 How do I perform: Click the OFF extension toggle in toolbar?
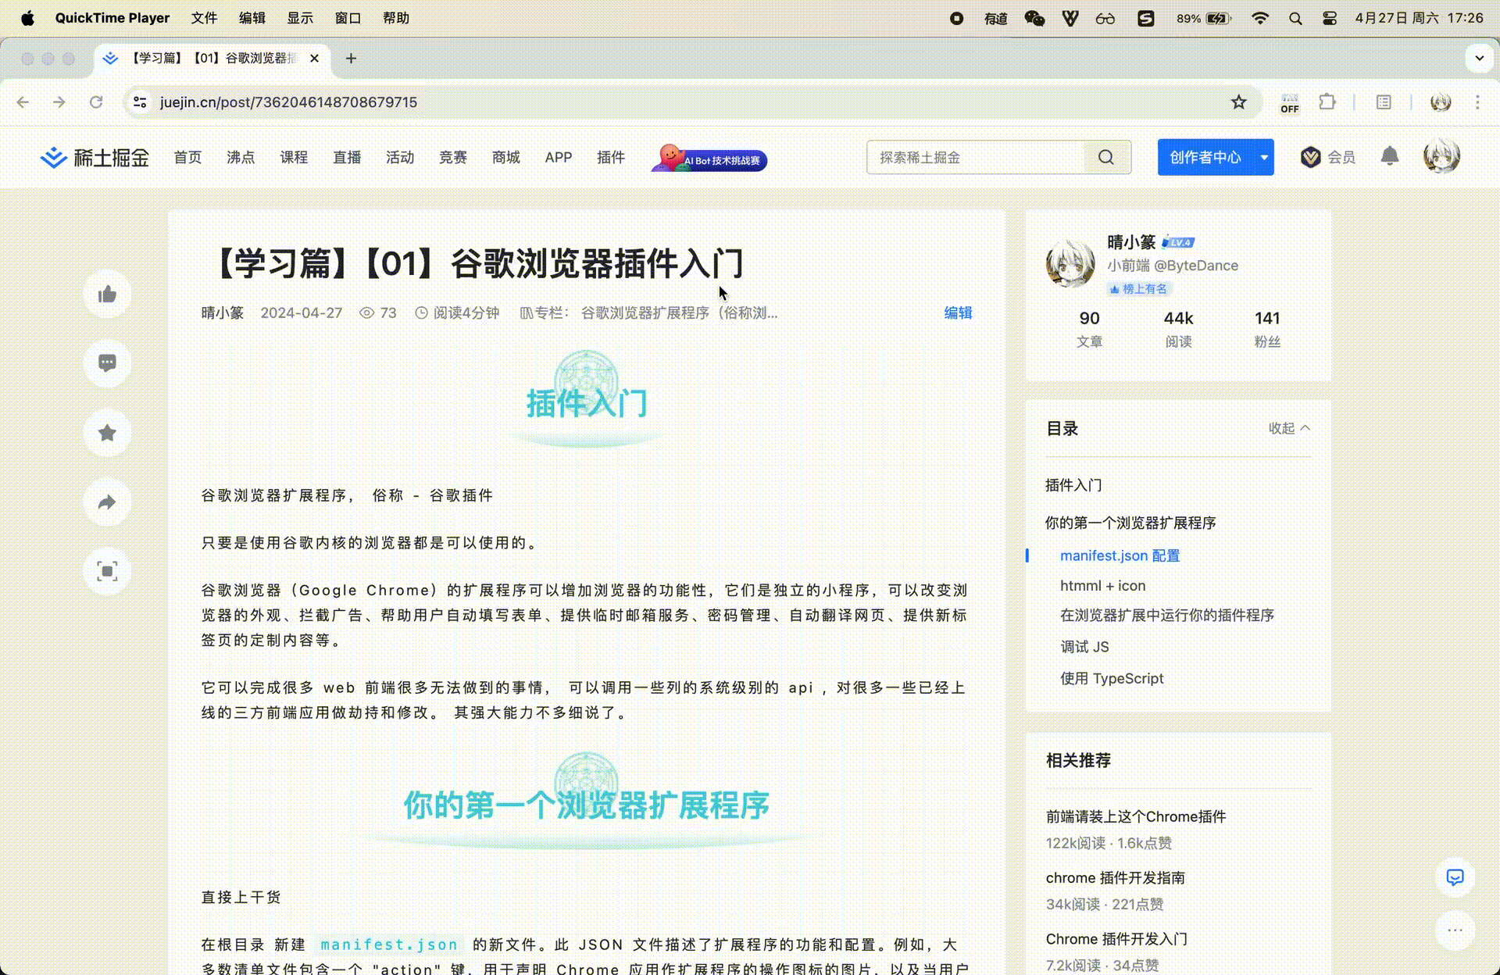tap(1289, 102)
